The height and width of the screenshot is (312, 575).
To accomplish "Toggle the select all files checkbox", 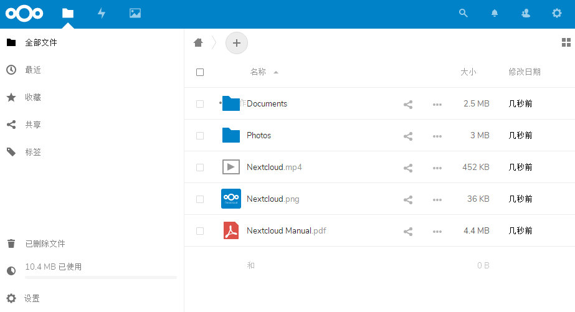I will [x=200, y=72].
